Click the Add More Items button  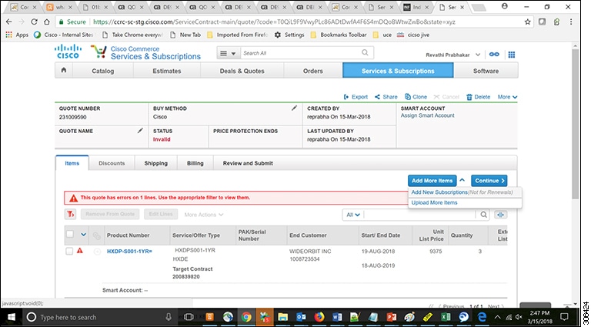click(x=432, y=181)
